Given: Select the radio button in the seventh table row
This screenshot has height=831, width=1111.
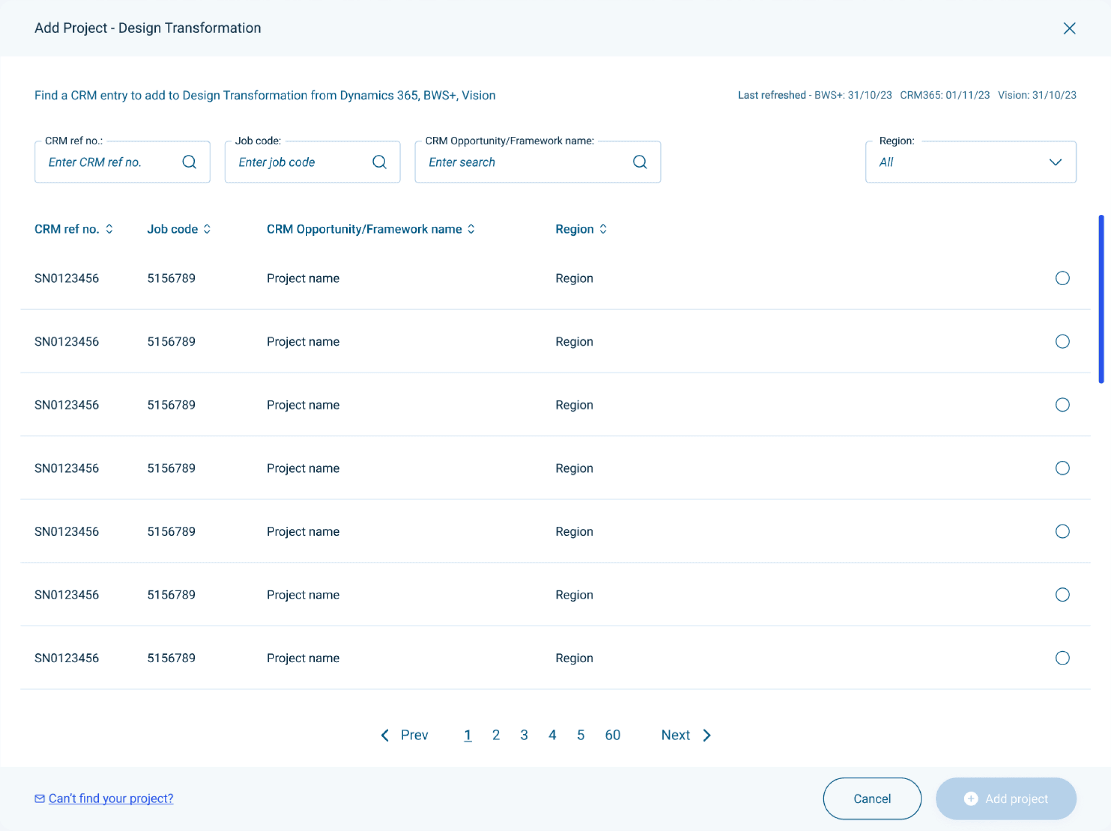Looking at the screenshot, I should (x=1062, y=658).
